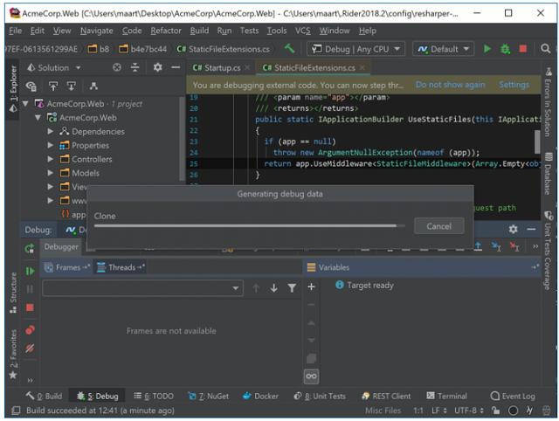Open the Event Log
Screen dimensions: 559x421
(x=513, y=396)
